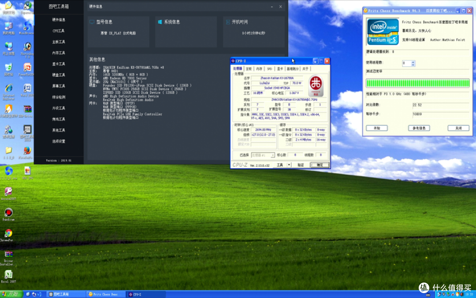Open My Computer desktop icon
This screenshot has width=476, height=298.
[8, 27]
